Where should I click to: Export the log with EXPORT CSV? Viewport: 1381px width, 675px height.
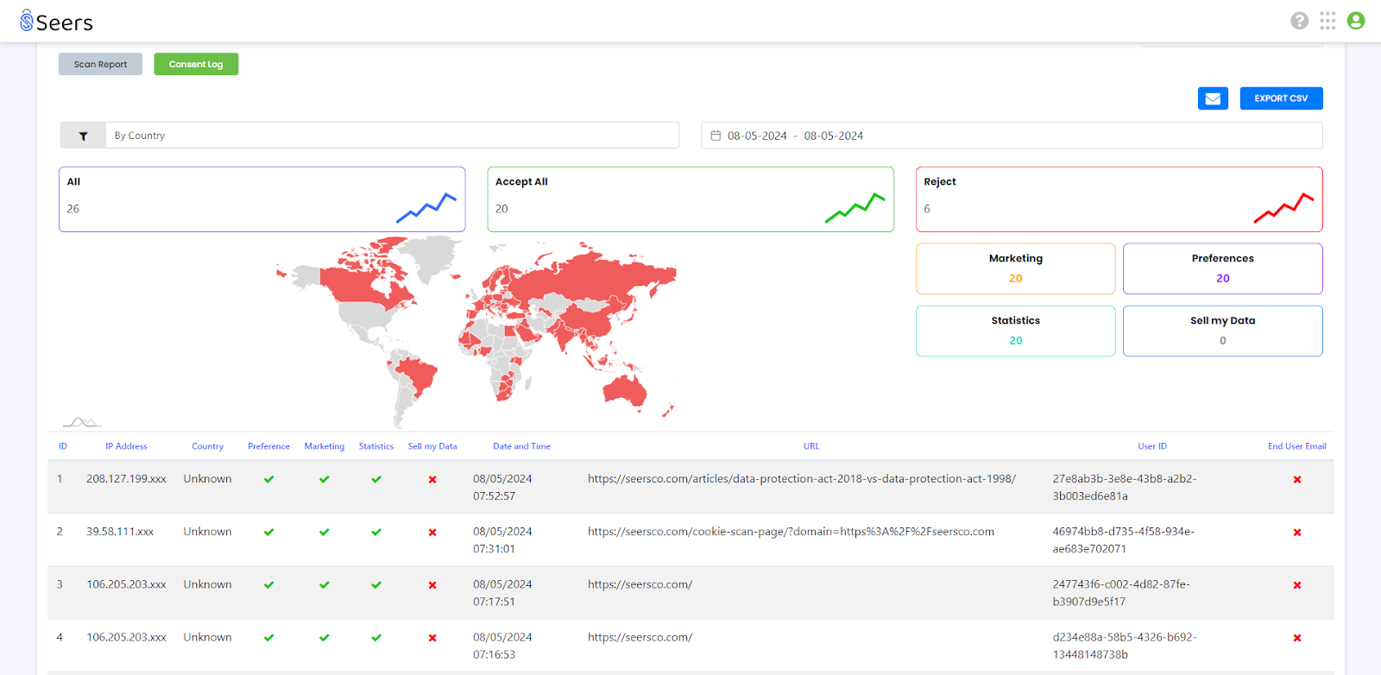[1281, 98]
